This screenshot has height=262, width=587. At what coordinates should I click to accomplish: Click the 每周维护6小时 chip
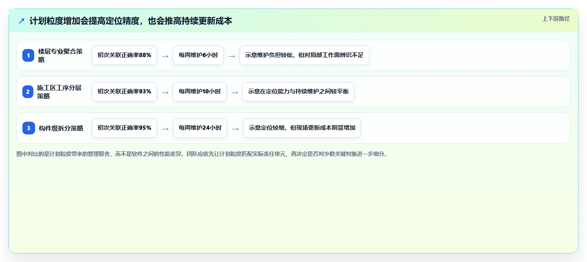click(198, 55)
